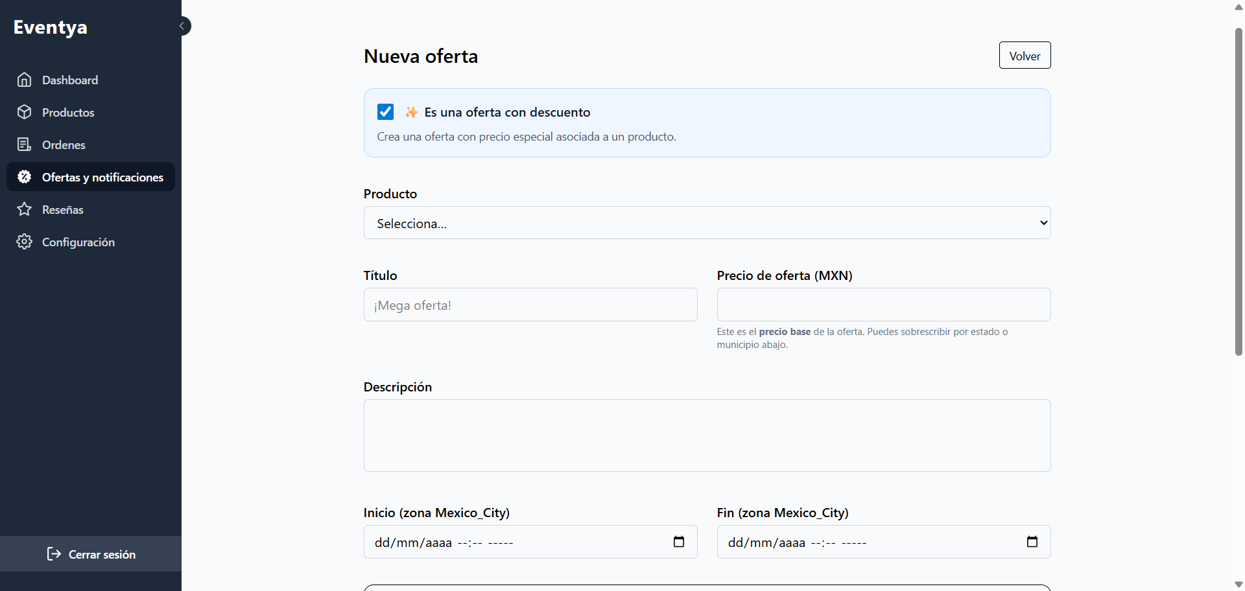The width and height of the screenshot is (1245, 591).
Task: Select the Reseñas star icon
Action: pyautogui.click(x=24, y=209)
